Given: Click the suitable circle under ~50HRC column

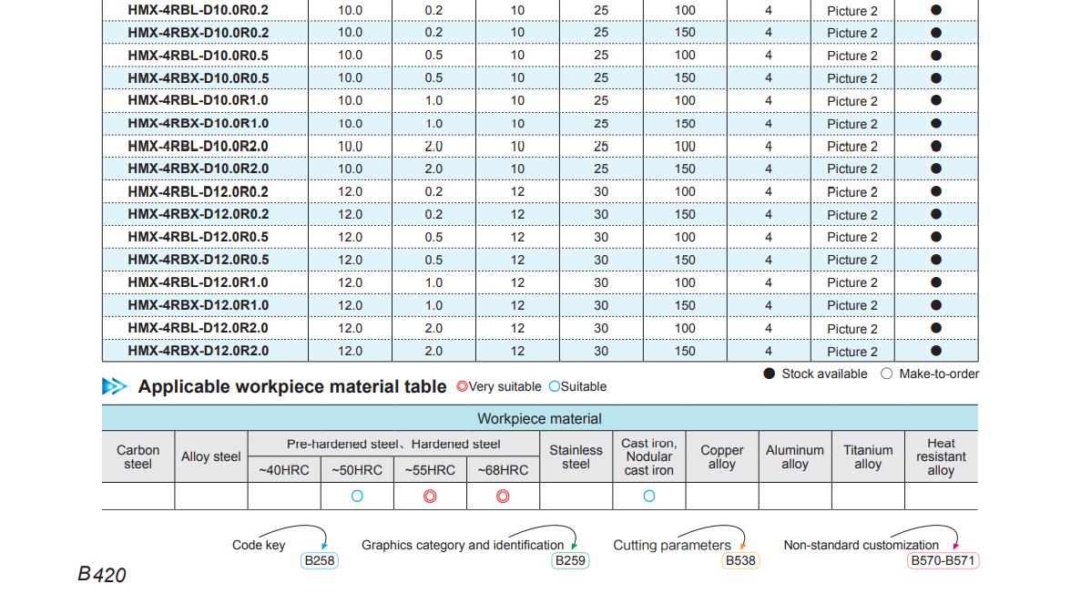Looking at the screenshot, I should coord(357,497).
